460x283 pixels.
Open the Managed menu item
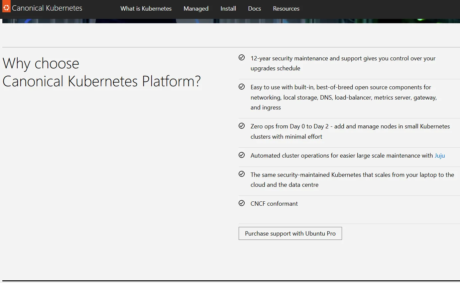196,9
